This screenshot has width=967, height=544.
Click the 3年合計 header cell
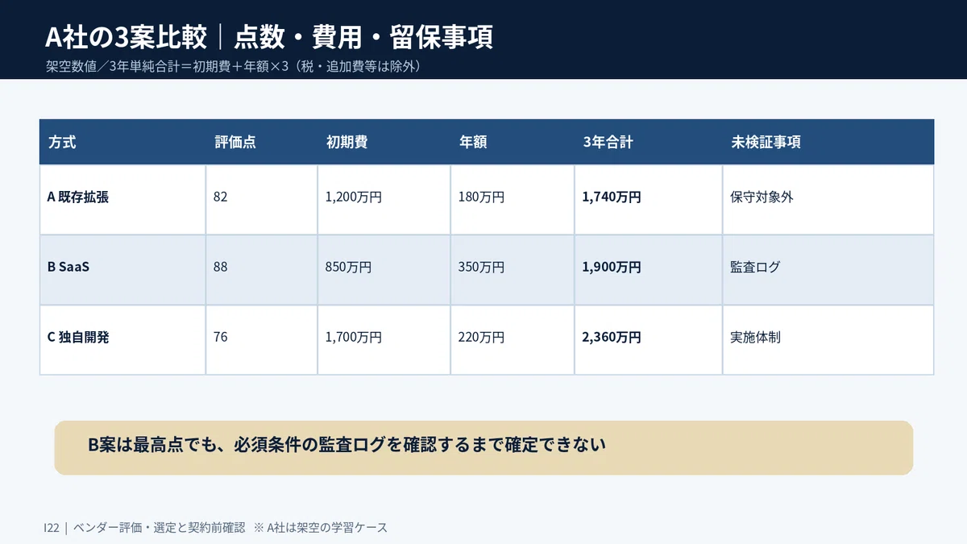pos(649,142)
